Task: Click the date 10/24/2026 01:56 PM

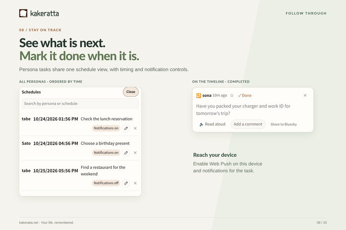Action: tap(56, 119)
